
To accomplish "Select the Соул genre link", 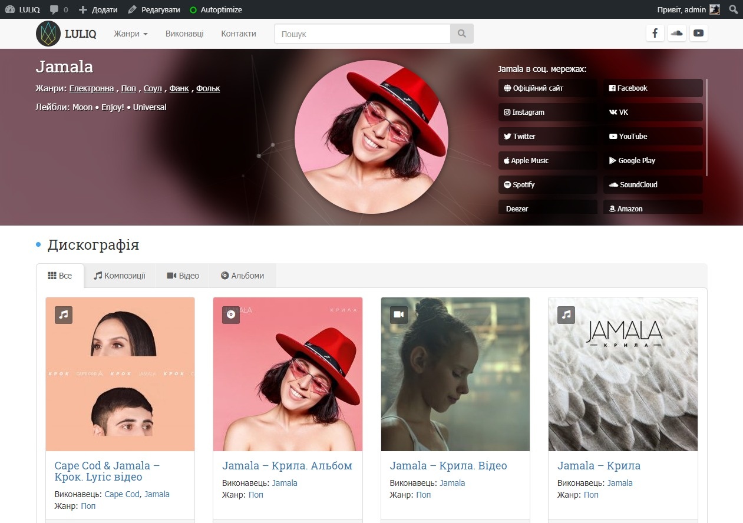I will click(x=153, y=88).
